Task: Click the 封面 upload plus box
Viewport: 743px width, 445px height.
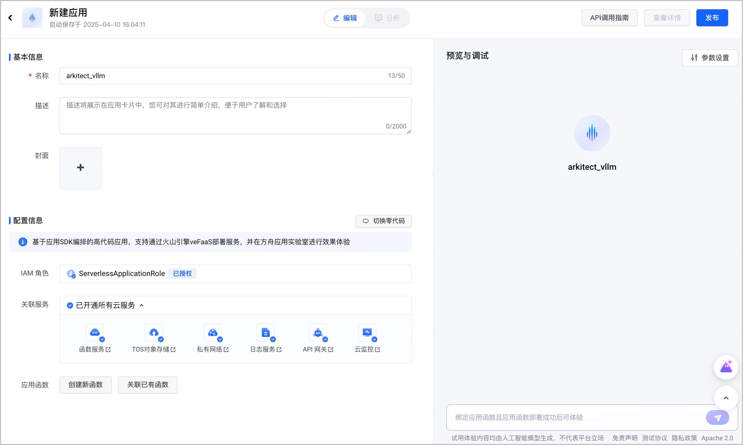Action: 80,168
